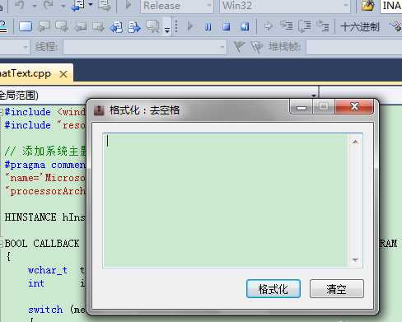
Task: Click the navigate-forward bookmark icon
Action: 134,27
